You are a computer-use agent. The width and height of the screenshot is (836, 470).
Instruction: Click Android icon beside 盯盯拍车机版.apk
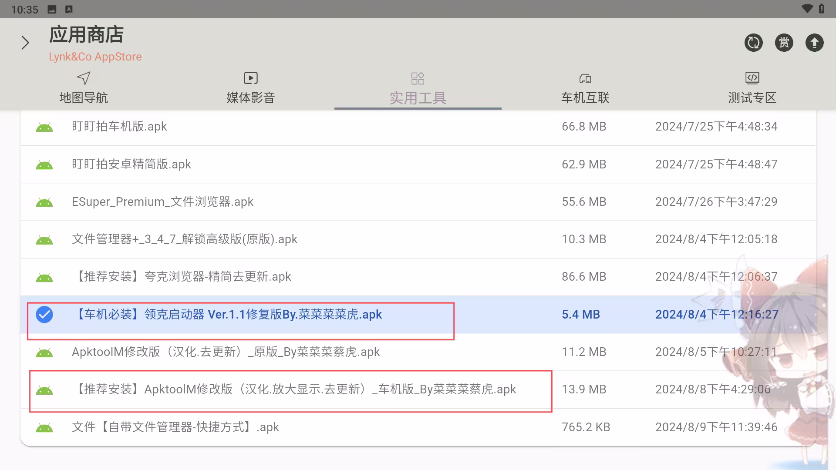[x=44, y=127]
